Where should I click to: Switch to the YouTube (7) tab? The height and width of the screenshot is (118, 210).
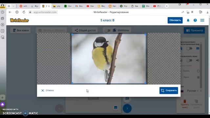pos(157,6)
